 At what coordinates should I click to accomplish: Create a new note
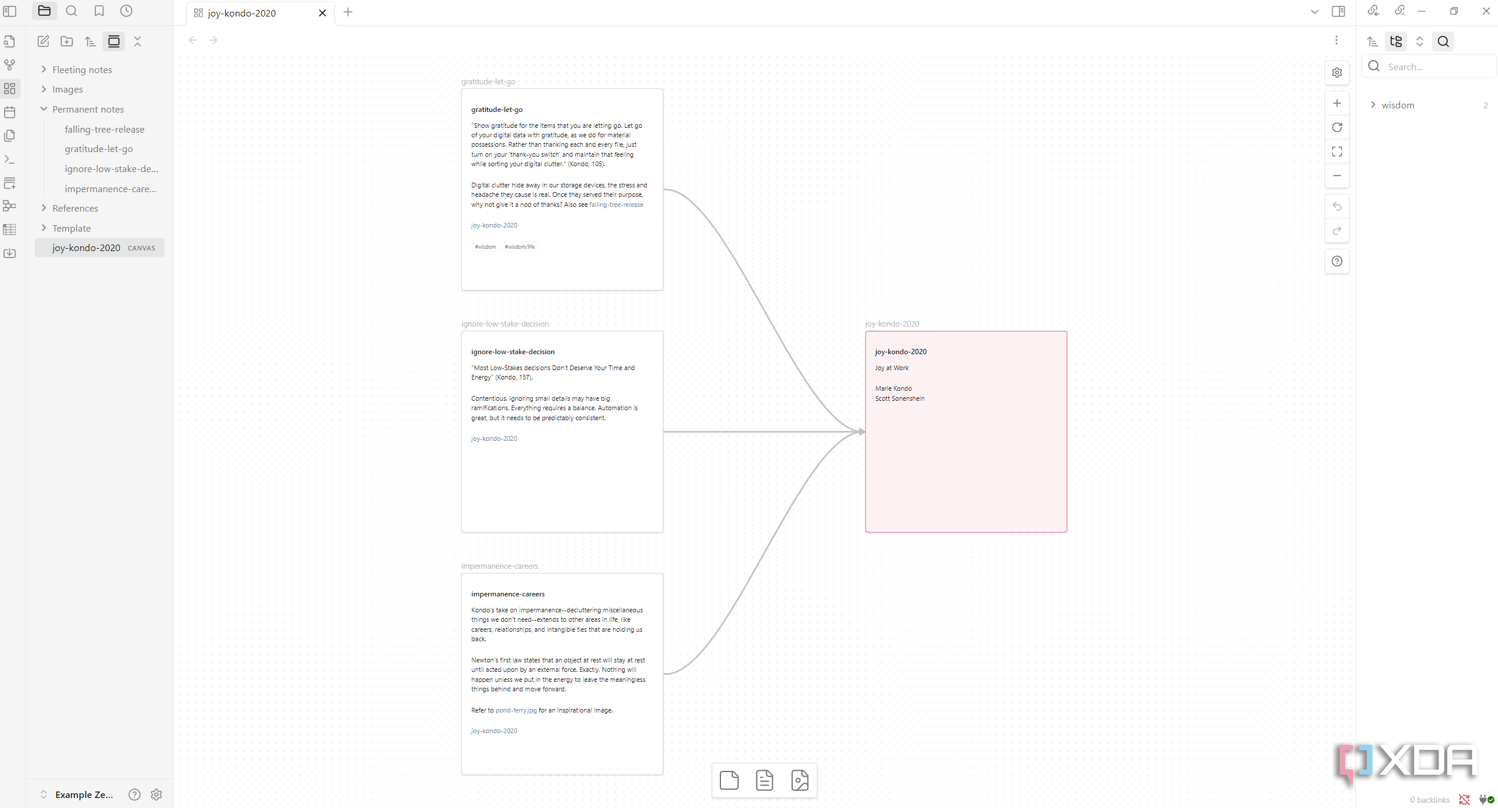43,41
